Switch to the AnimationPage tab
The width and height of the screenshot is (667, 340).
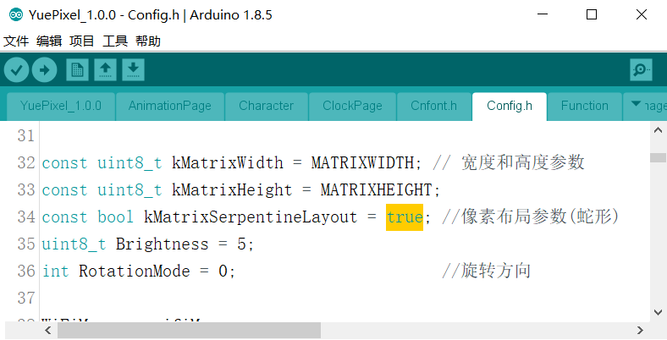click(169, 106)
